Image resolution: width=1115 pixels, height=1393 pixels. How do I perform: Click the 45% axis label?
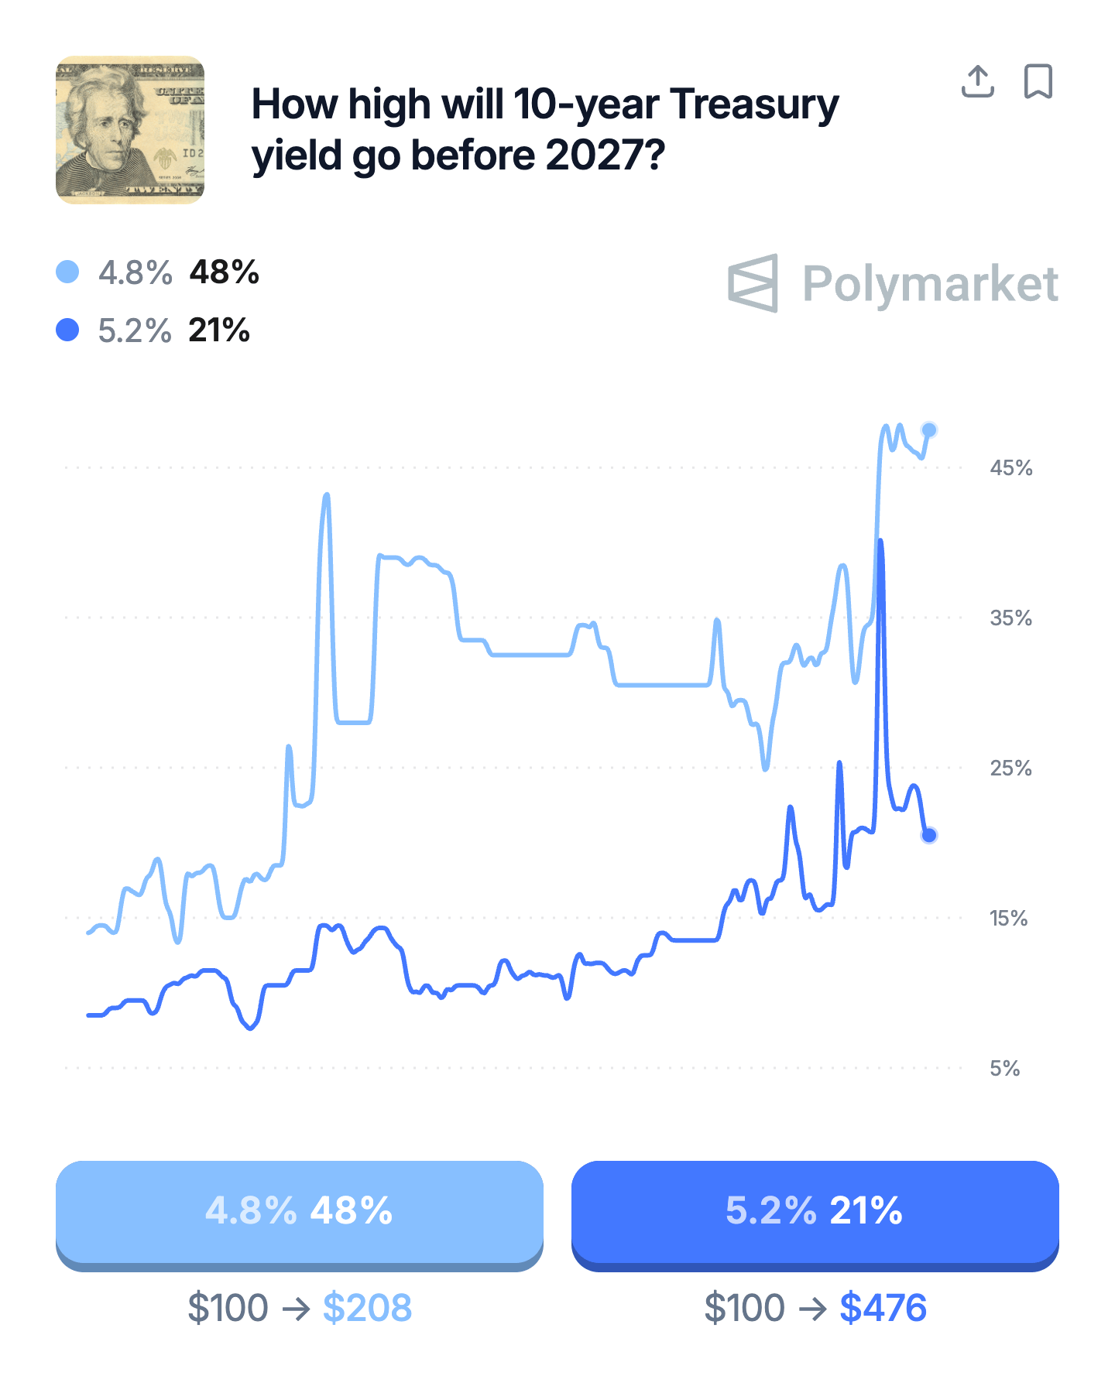[x=1010, y=468]
